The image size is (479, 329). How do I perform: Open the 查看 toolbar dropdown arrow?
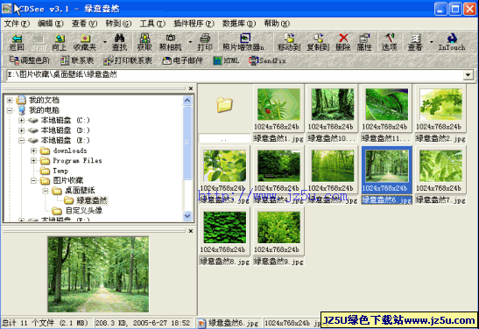pos(431,42)
